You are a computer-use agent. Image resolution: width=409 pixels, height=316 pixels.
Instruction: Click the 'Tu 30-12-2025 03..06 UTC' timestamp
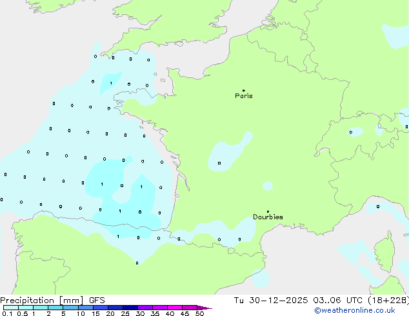(x=298, y=301)
